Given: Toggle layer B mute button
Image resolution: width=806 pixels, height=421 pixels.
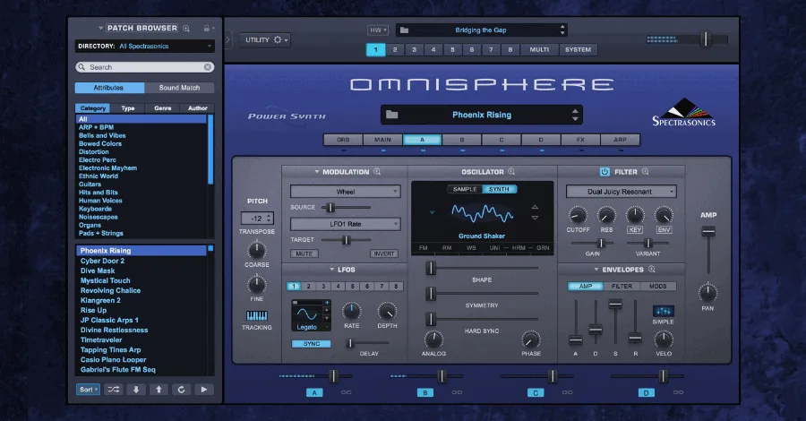Looking at the screenshot, I should (x=425, y=392).
